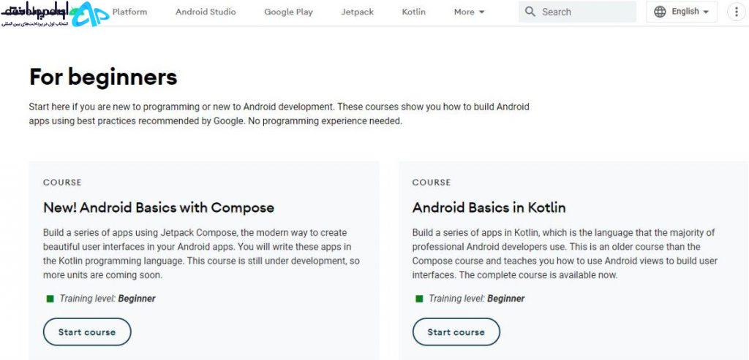The width and height of the screenshot is (749, 360).
Task: Switch to the Google Play tab
Action: click(288, 12)
